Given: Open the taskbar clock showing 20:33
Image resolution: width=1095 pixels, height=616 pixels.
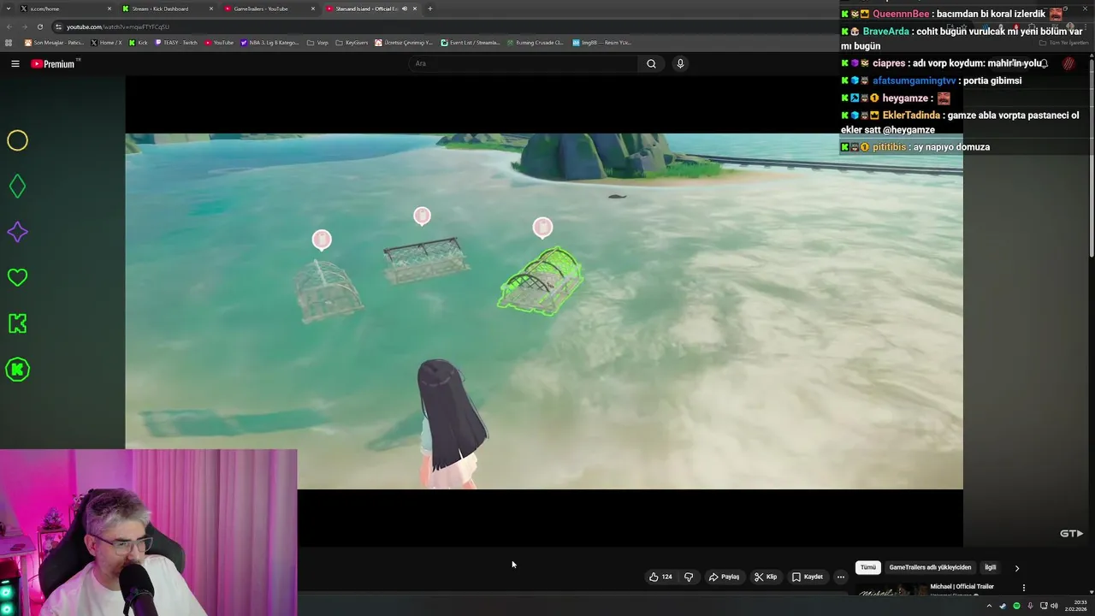Looking at the screenshot, I should (x=1076, y=606).
